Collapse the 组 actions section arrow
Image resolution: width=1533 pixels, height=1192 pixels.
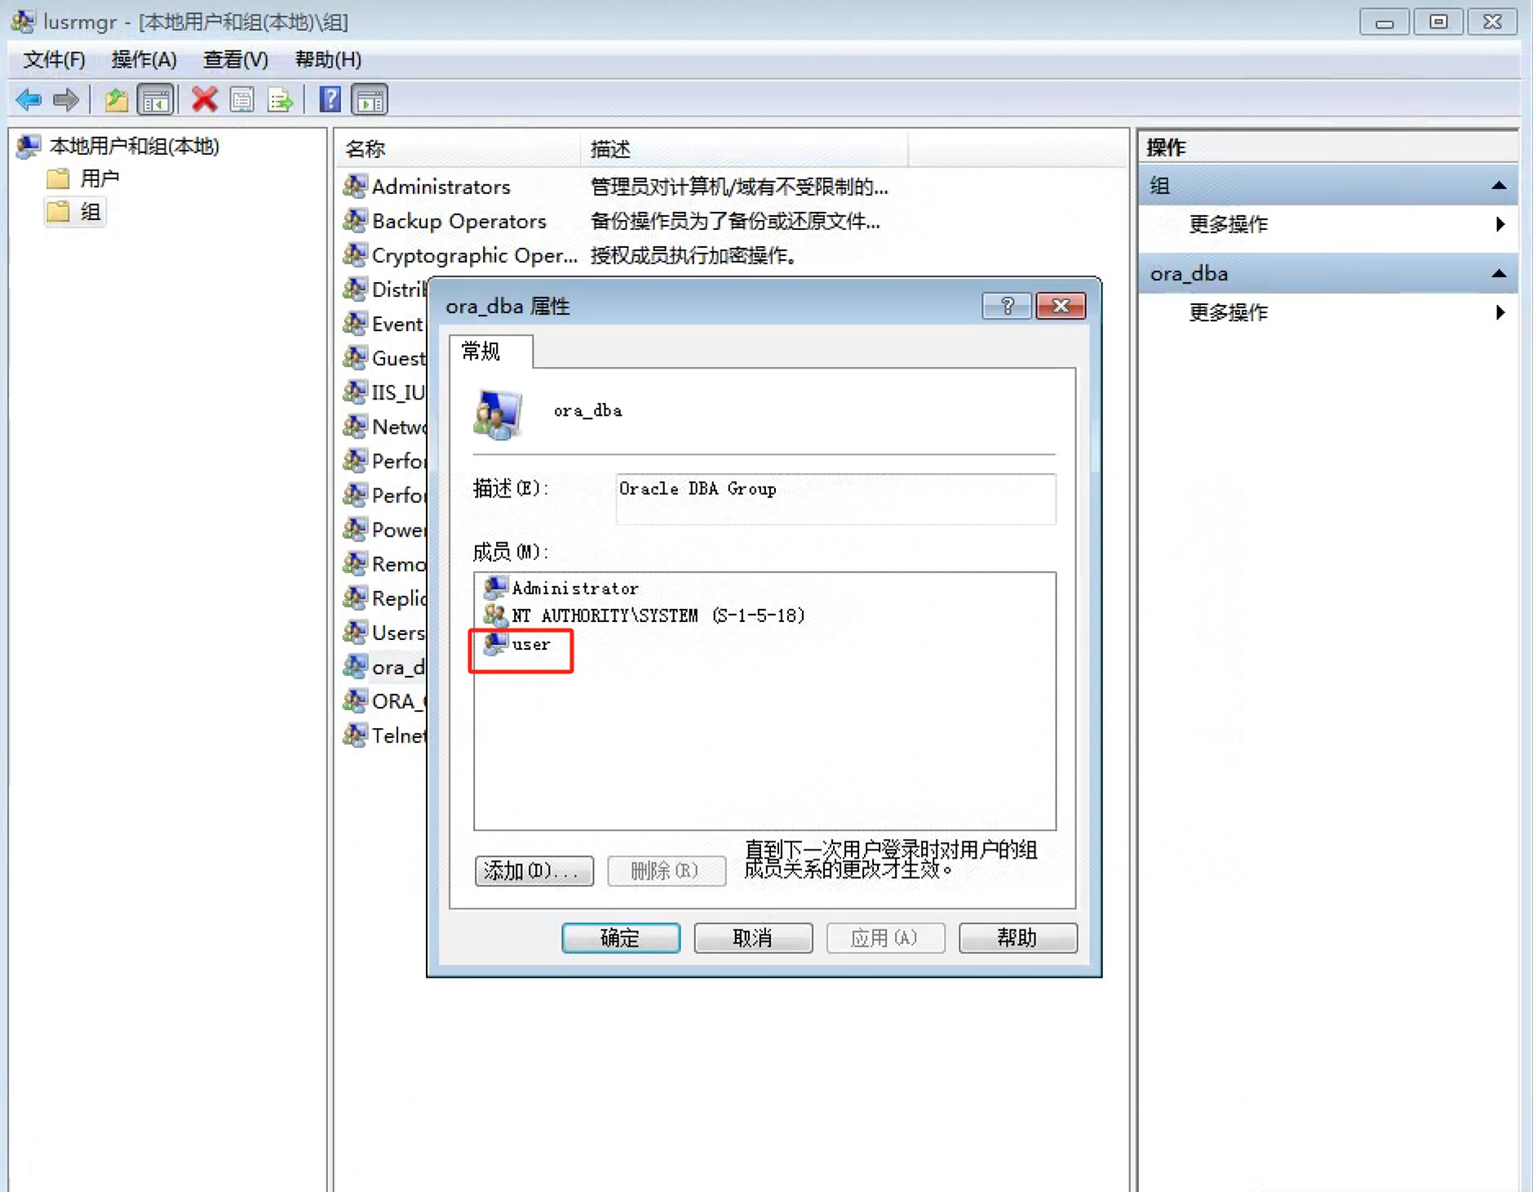pos(1498,186)
